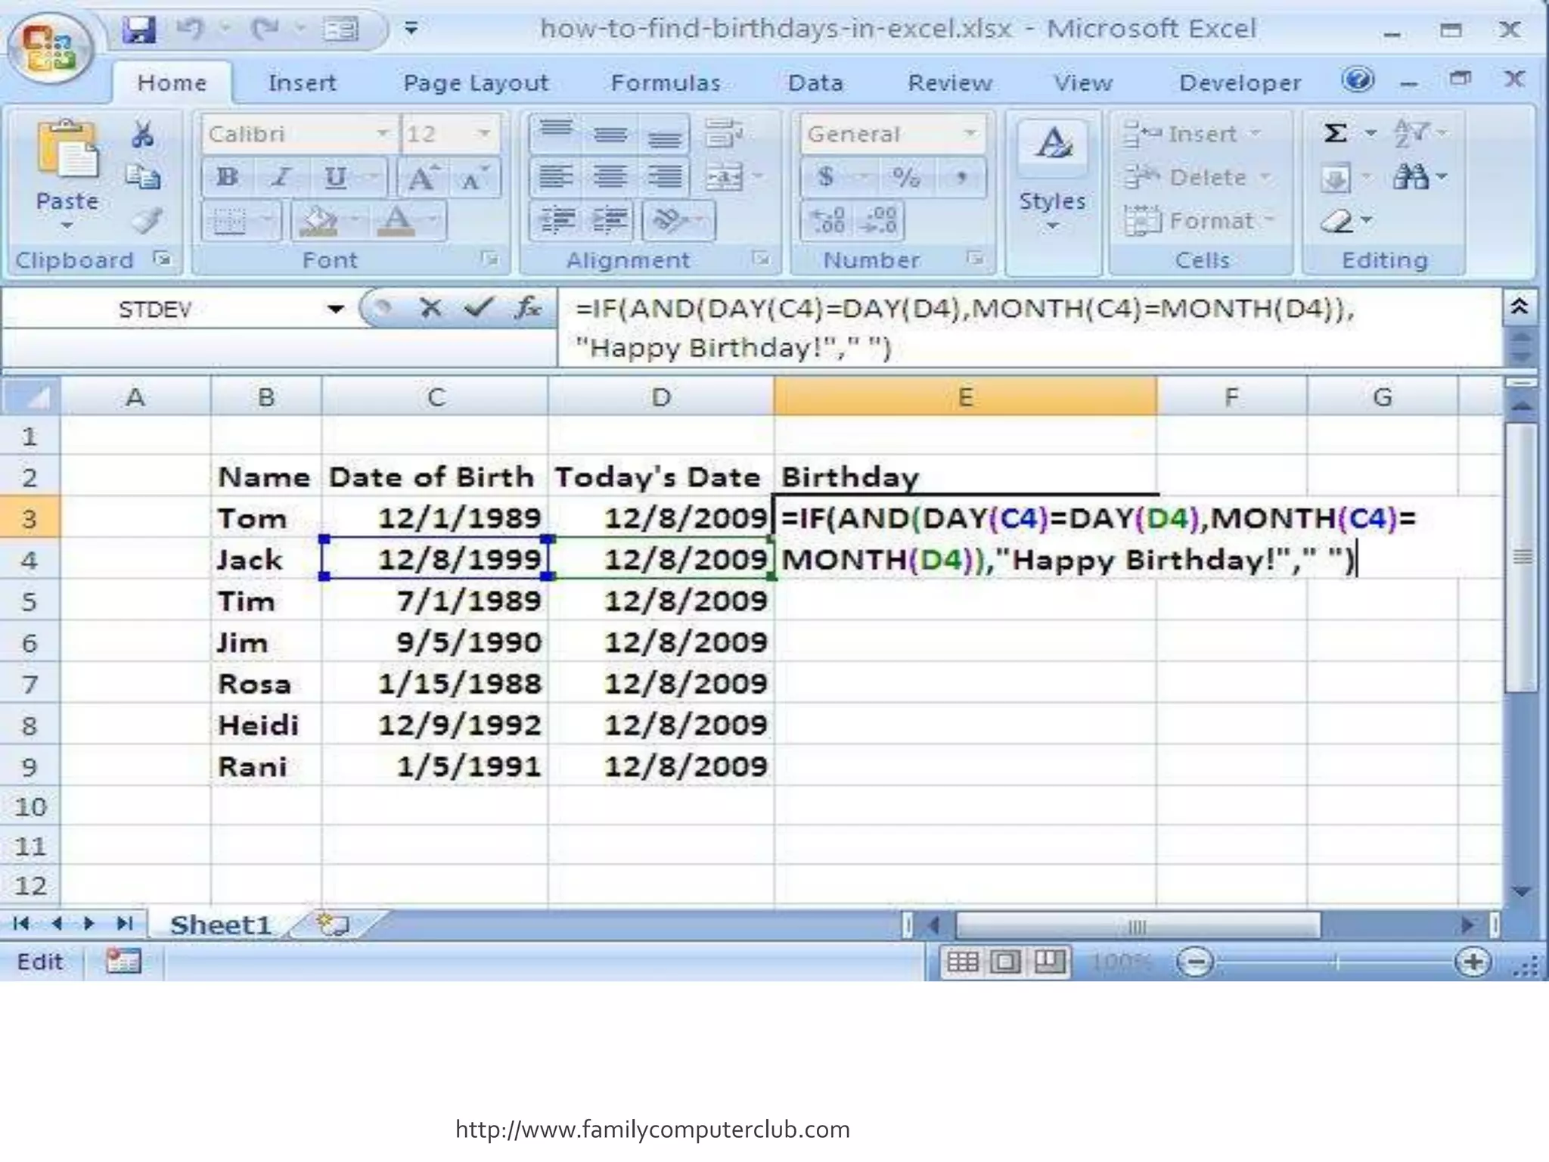Click the Orientation text angle icon

tap(669, 220)
